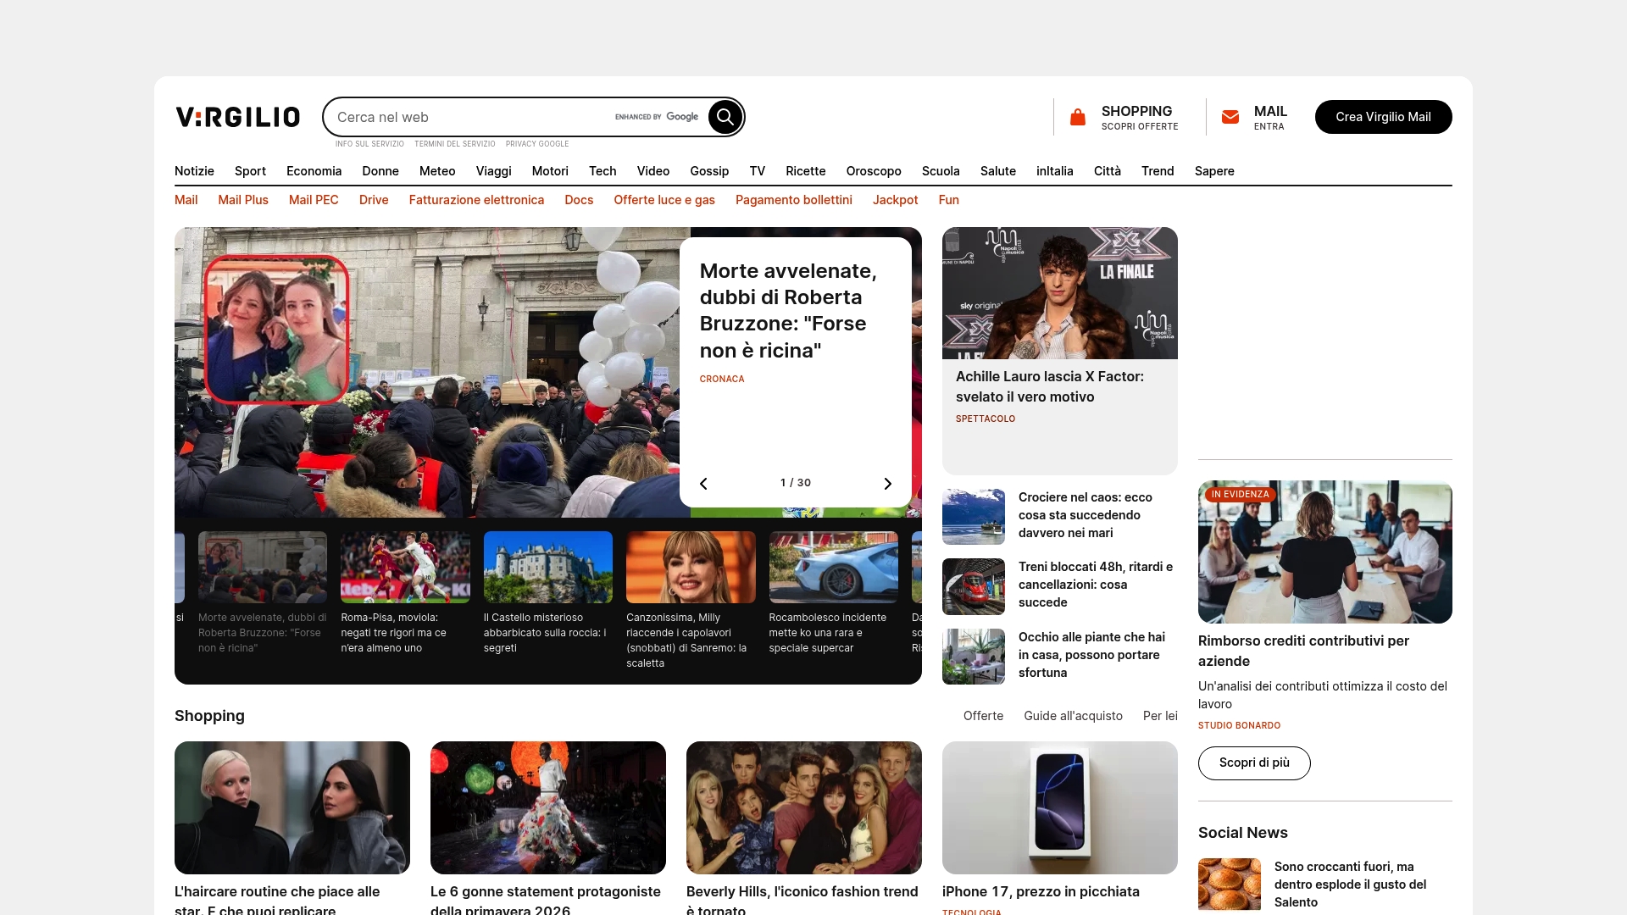This screenshot has width=1627, height=915.
Task: Open the Gossip menu item
Action: pos(709,171)
